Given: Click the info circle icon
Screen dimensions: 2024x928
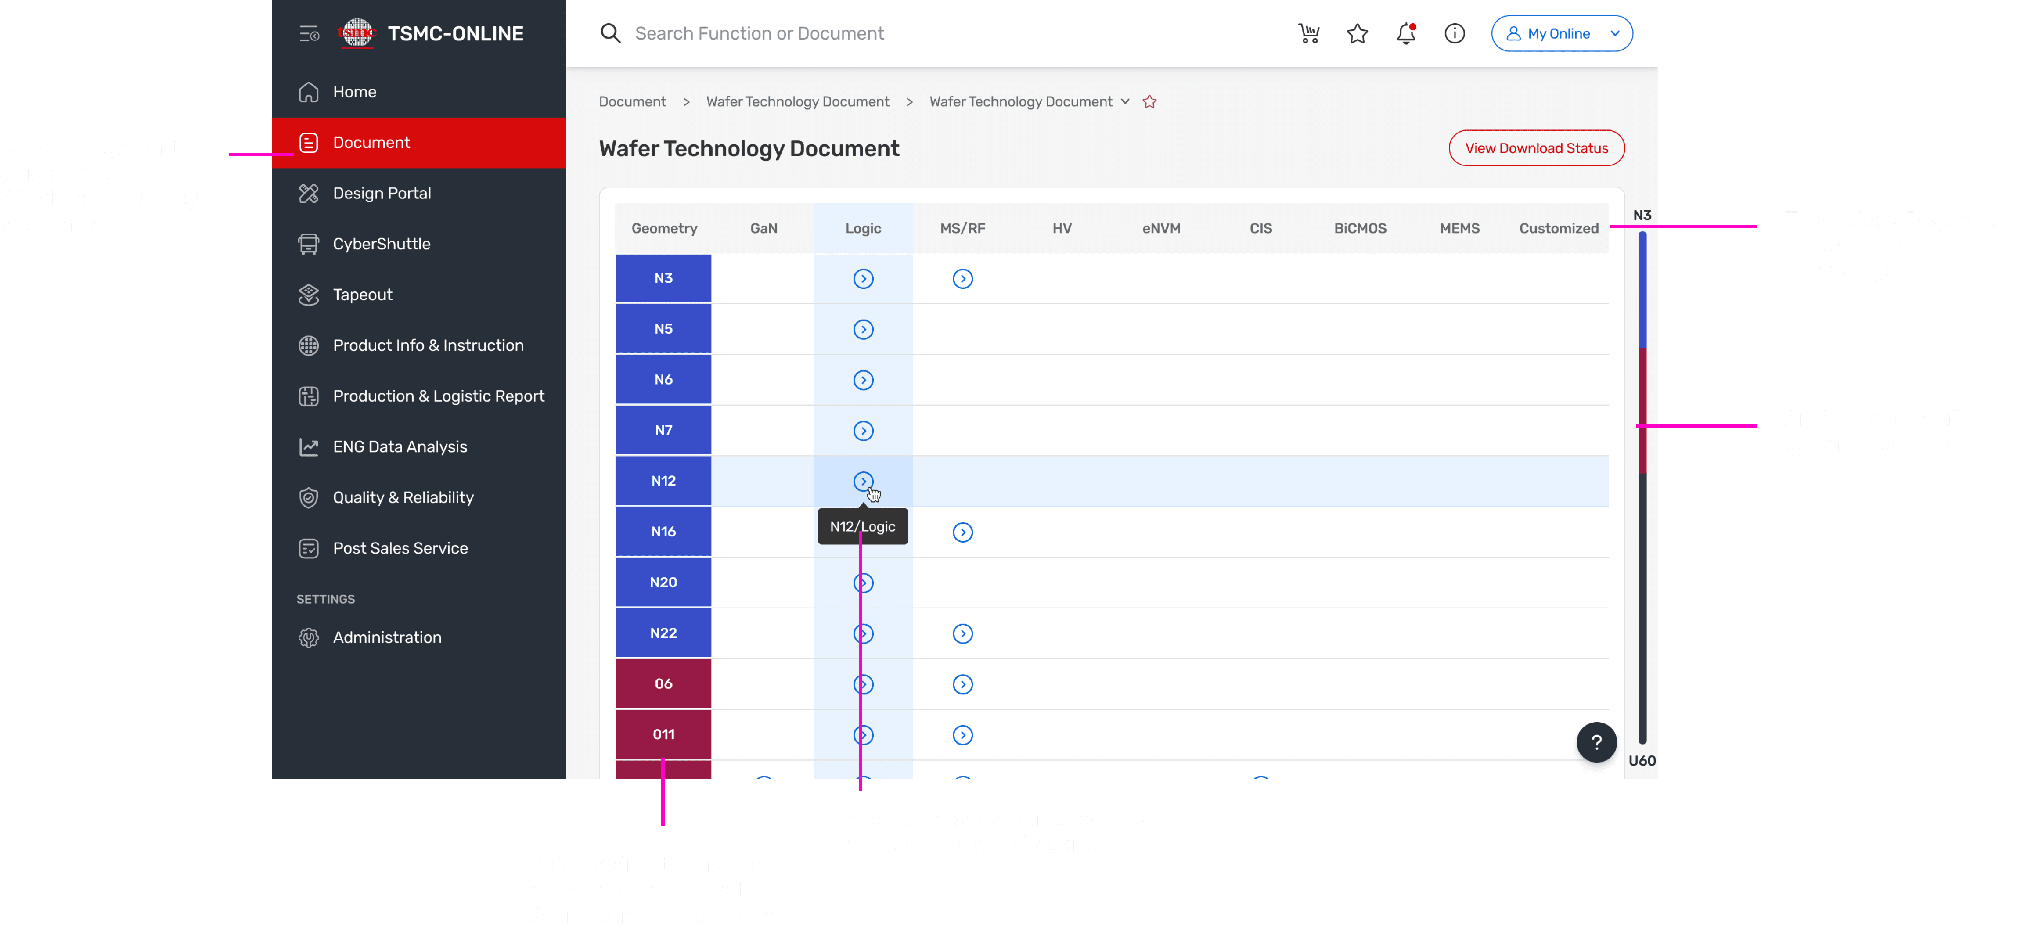Looking at the screenshot, I should (1455, 33).
